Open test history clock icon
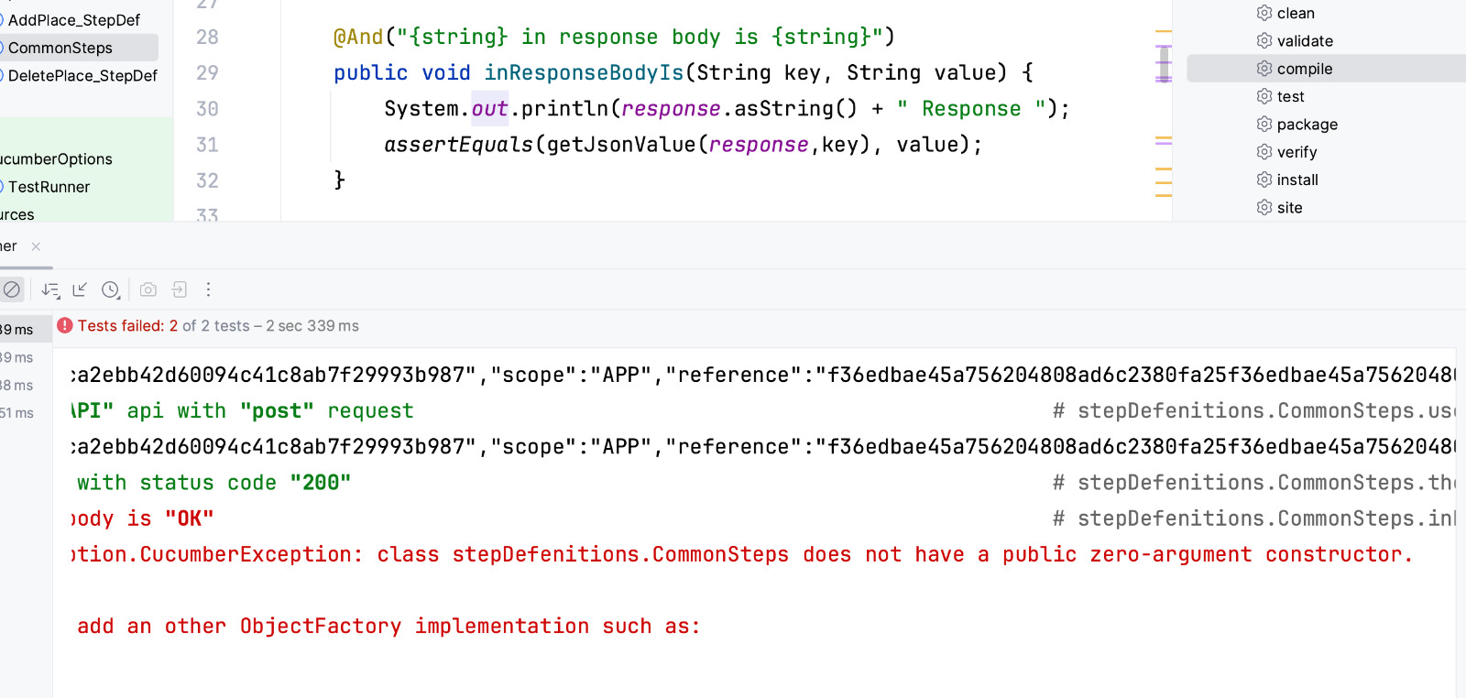This screenshot has width=1466, height=698. [x=111, y=289]
